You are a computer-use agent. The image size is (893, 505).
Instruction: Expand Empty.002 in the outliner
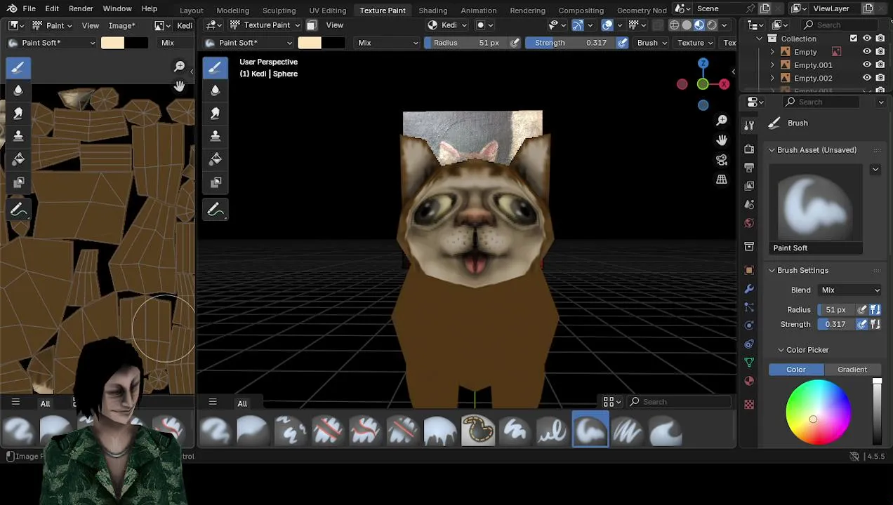(773, 78)
